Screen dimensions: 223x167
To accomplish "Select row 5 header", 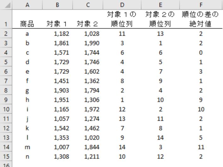I will coord(6,62).
